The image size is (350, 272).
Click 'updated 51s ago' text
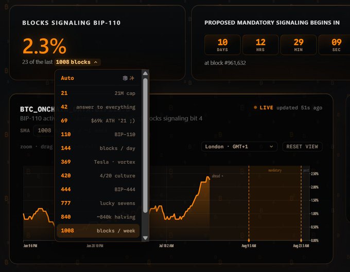[x=300, y=107]
